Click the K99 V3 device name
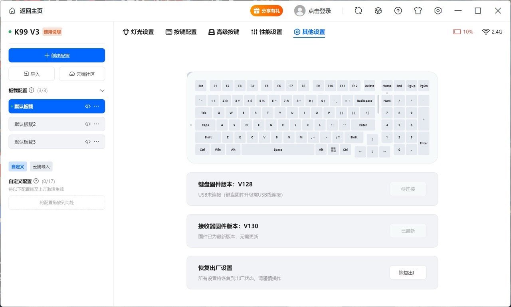511x307 pixels. [27, 32]
